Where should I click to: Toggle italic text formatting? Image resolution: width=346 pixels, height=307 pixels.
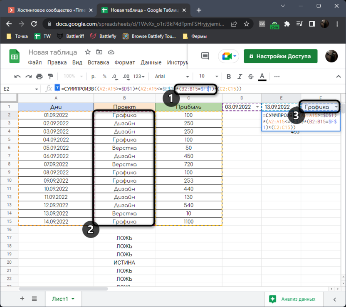click(240, 77)
